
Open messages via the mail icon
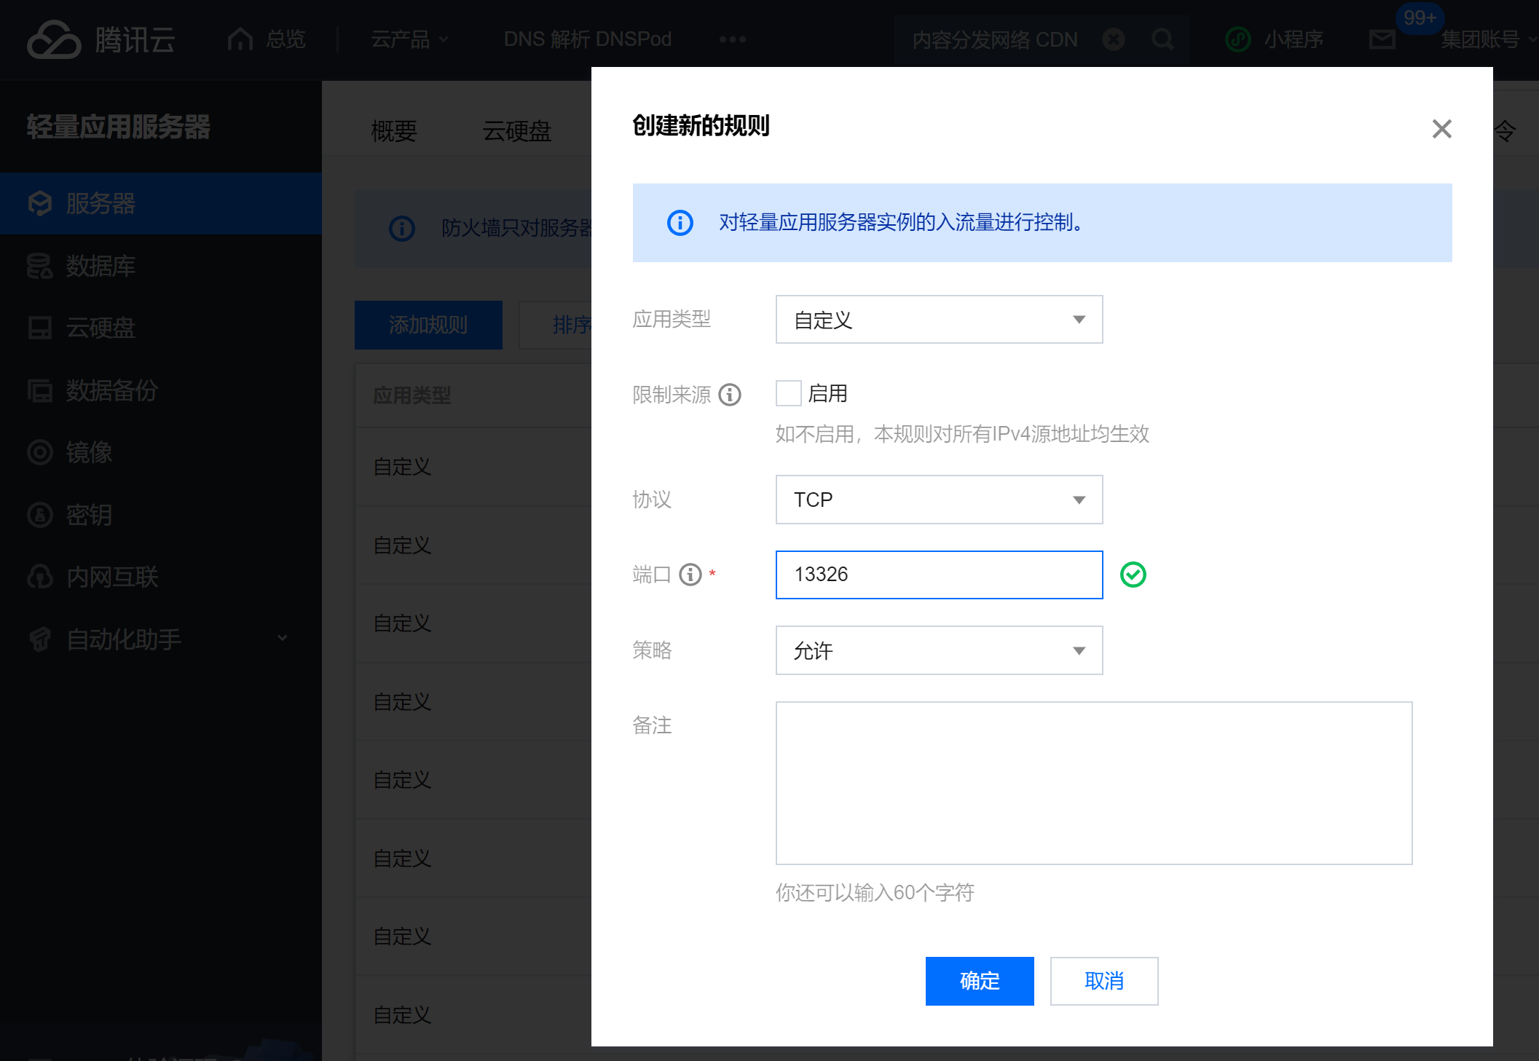pyautogui.click(x=1380, y=39)
